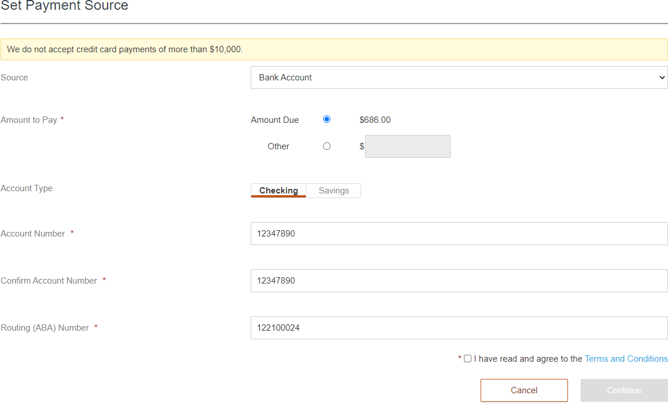The width and height of the screenshot is (668, 403).
Task: Click the Other amount text box
Action: point(408,146)
